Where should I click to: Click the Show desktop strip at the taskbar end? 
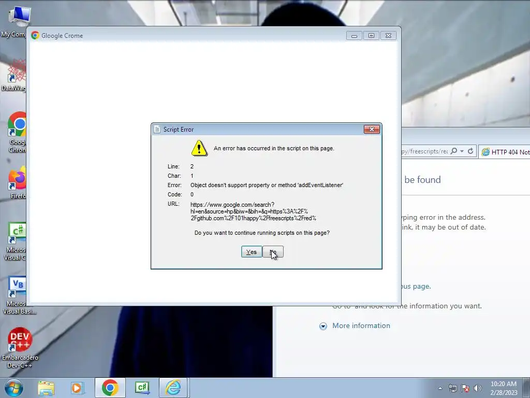(x=526, y=388)
